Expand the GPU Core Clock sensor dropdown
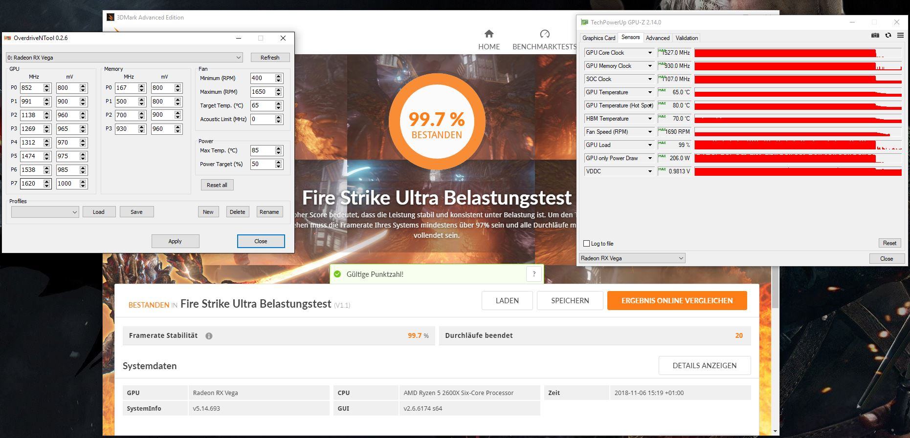Image resolution: width=910 pixels, height=438 pixels. click(x=650, y=53)
